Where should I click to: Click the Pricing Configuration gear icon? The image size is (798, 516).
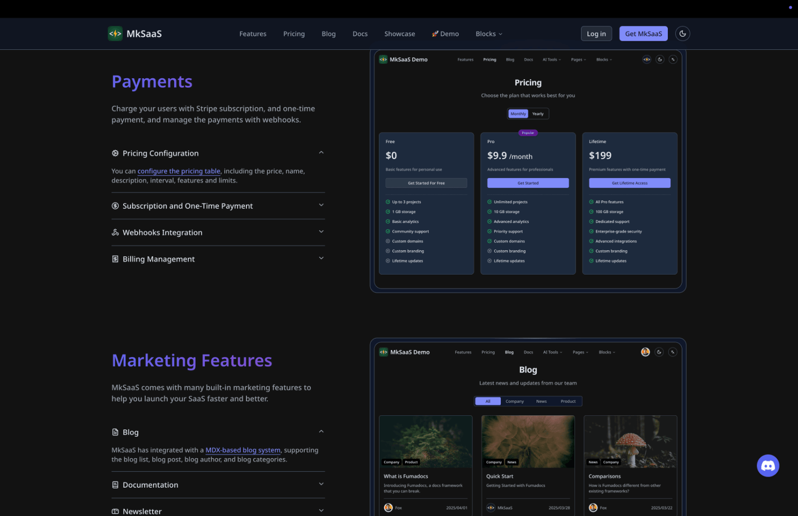[x=115, y=153]
